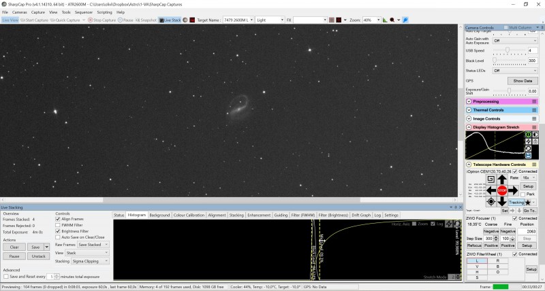This screenshot has height=291, width=545.
Task: Open the Status LEDs Off dropdown
Action: 515,71
